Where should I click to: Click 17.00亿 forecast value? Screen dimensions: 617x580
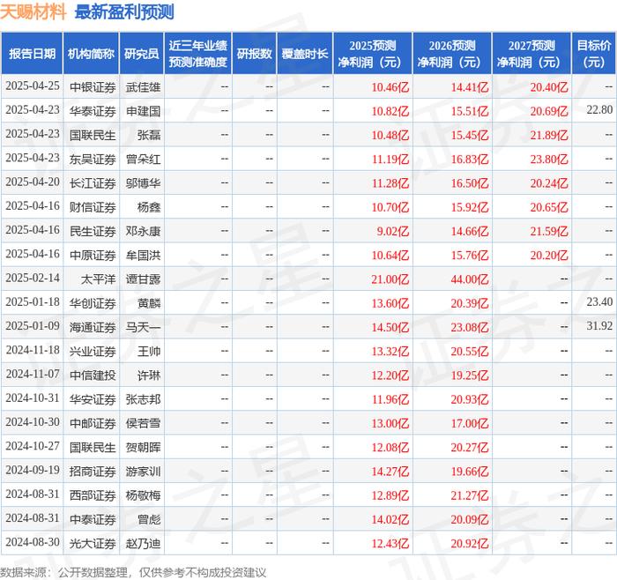(x=470, y=423)
